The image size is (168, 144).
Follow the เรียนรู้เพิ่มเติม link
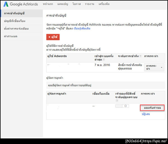82,28
